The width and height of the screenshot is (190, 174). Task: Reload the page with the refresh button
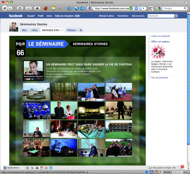pos(20,8)
